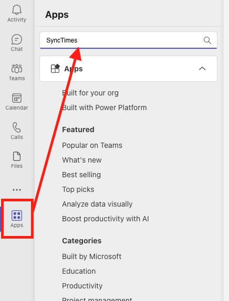Select the Apps sidebar icon

click(x=17, y=219)
